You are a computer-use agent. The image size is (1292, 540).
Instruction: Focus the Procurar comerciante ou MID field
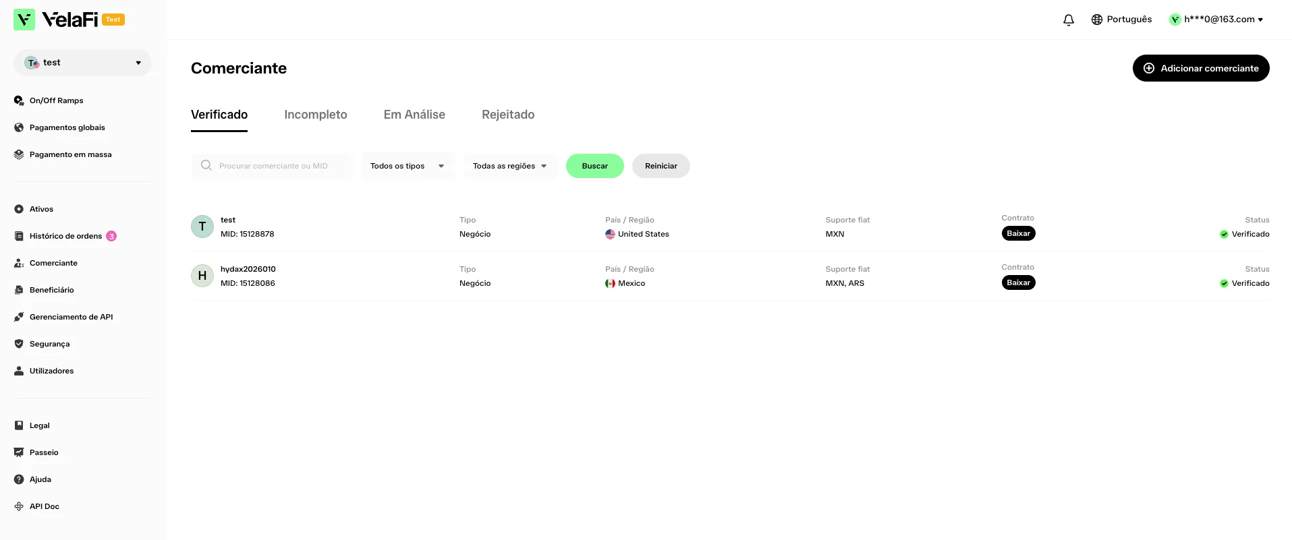pos(272,166)
